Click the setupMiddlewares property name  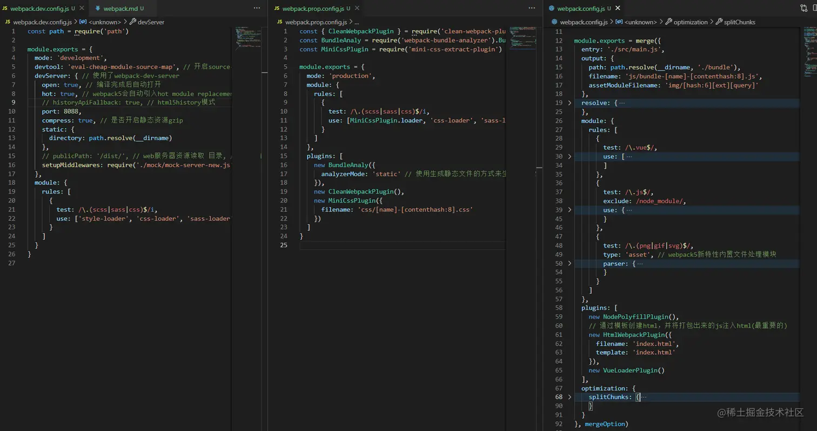(x=70, y=165)
